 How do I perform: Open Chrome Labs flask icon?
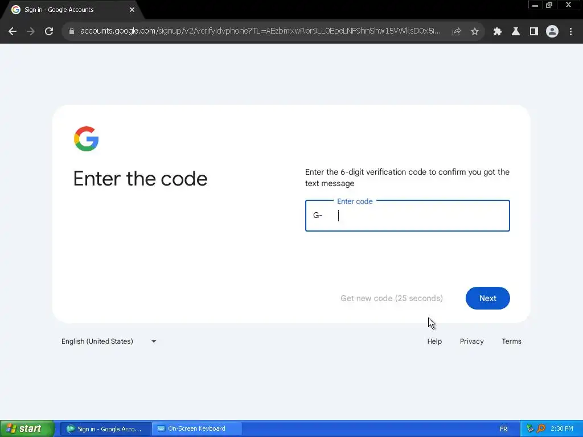[516, 31]
